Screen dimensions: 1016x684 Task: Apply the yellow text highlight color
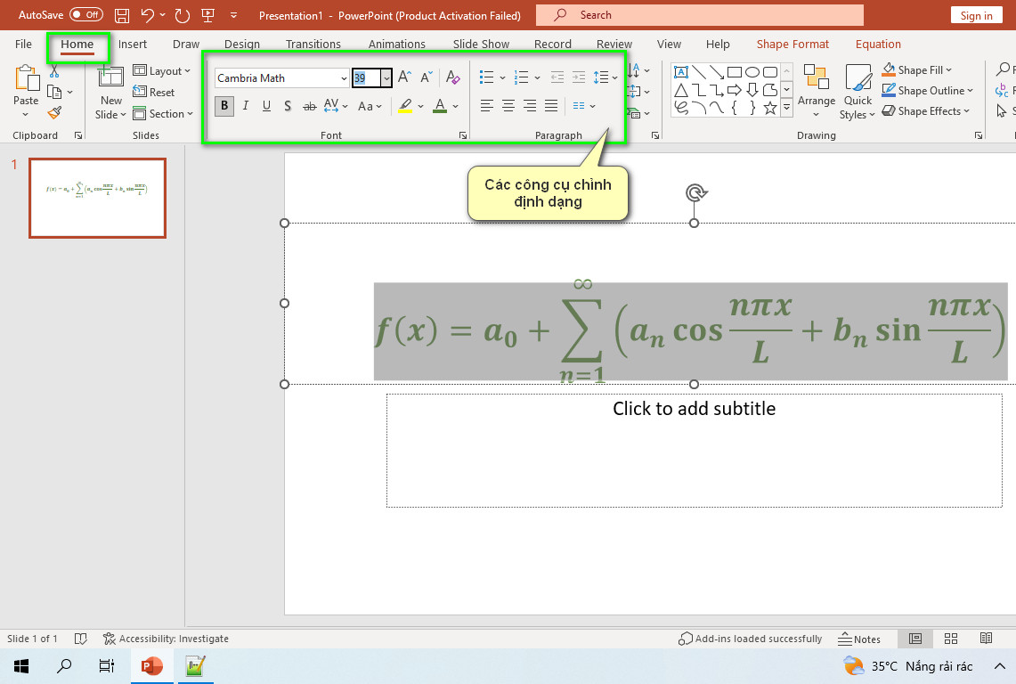pos(405,106)
